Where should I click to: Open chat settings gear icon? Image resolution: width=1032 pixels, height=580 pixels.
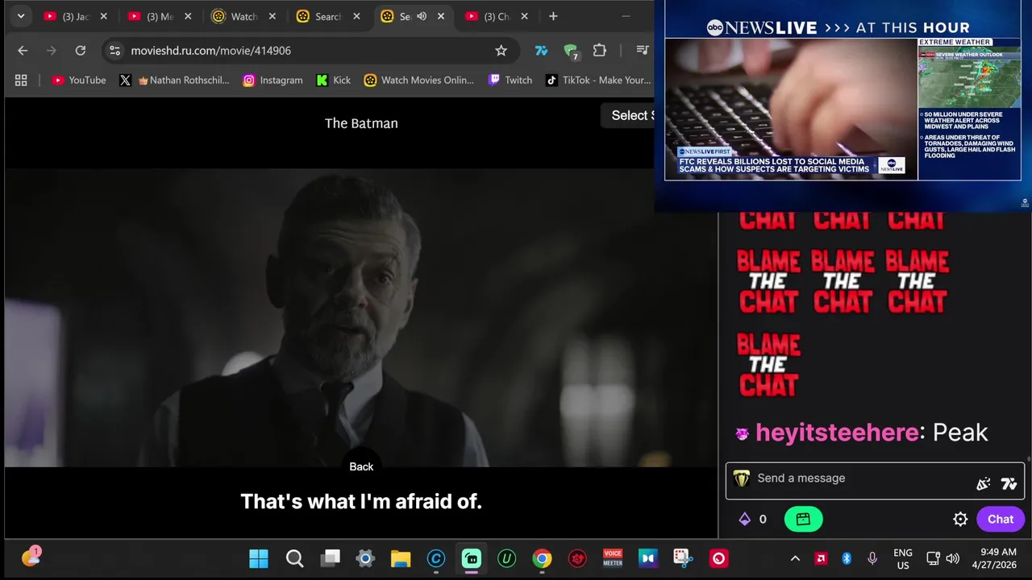pos(960,520)
